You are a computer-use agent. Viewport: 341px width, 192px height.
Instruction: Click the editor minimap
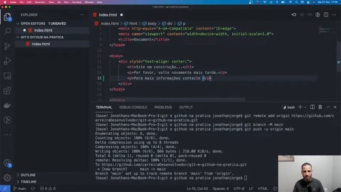(326, 30)
